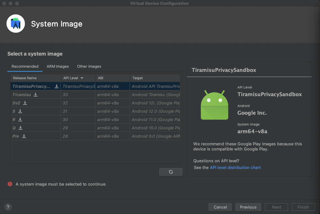Viewport: 320px width, 214px height.
Task: Sort by the Release Name column header
Action: 36,78
